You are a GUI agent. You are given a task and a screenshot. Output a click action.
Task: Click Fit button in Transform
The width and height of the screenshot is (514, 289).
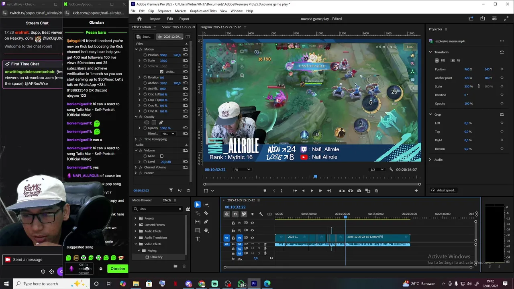coord(455,61)
